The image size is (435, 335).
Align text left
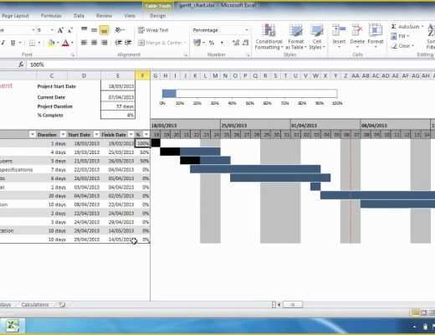84,43
